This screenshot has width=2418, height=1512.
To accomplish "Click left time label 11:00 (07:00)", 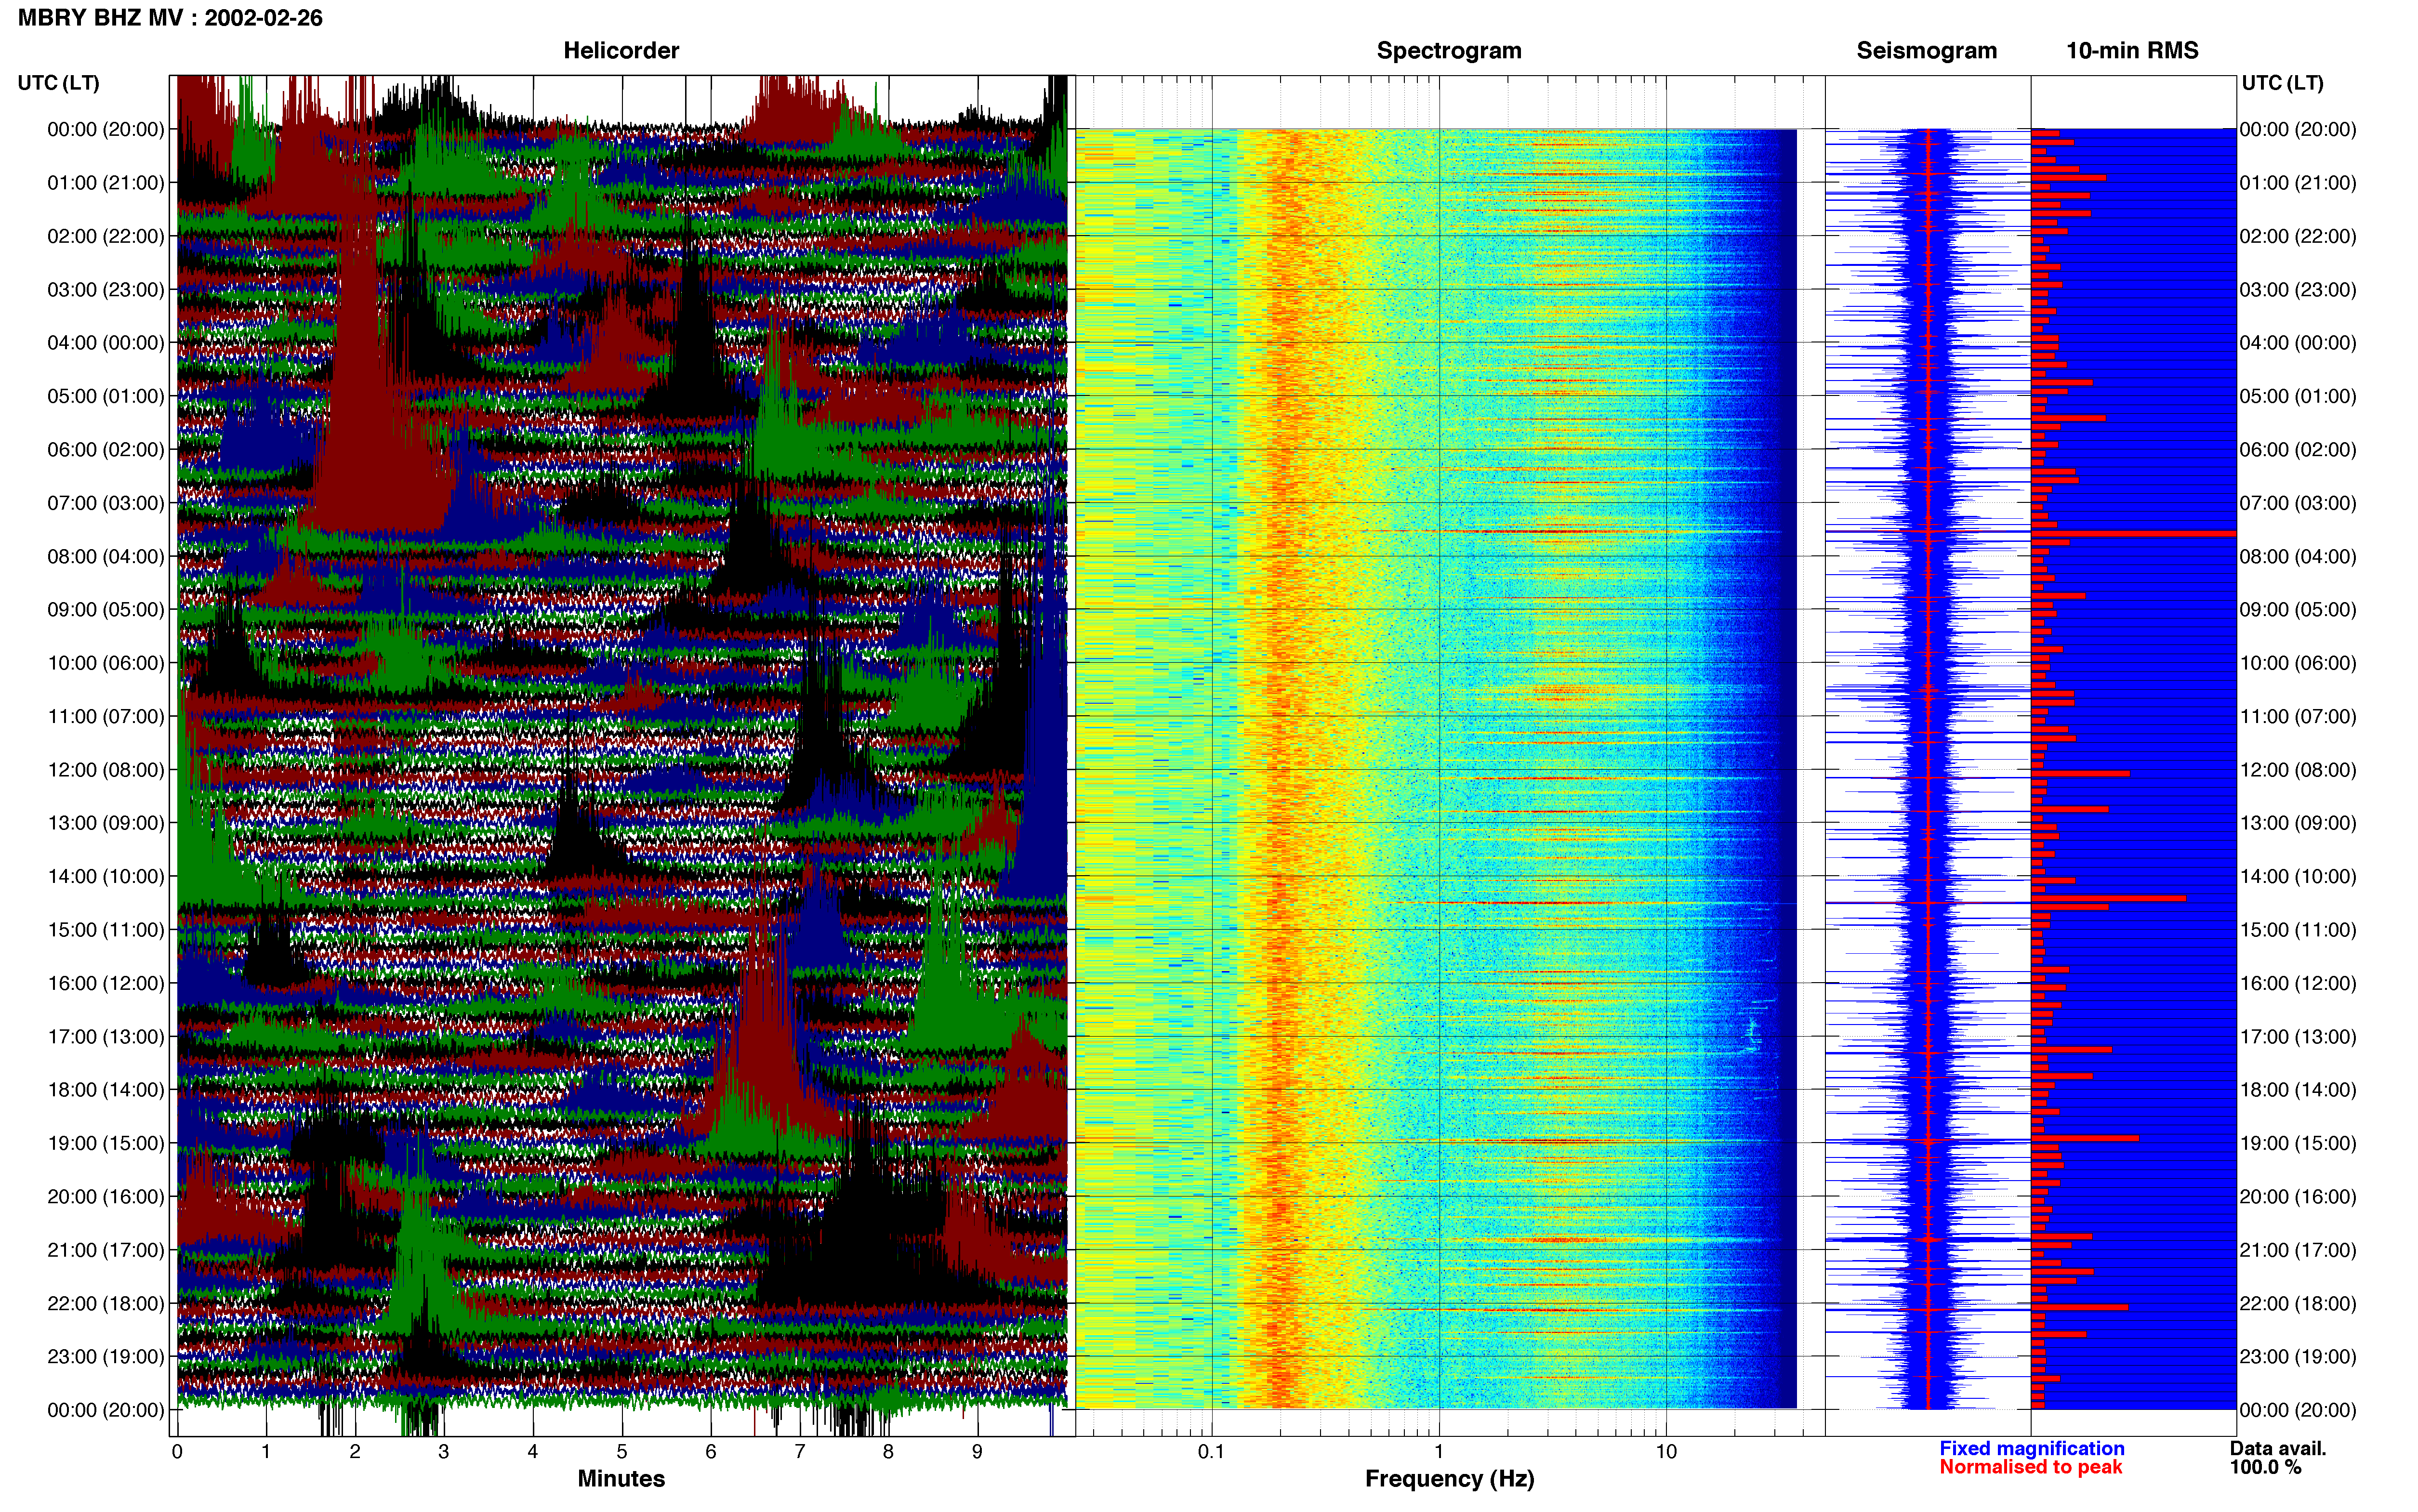I will tap(106, 717).
